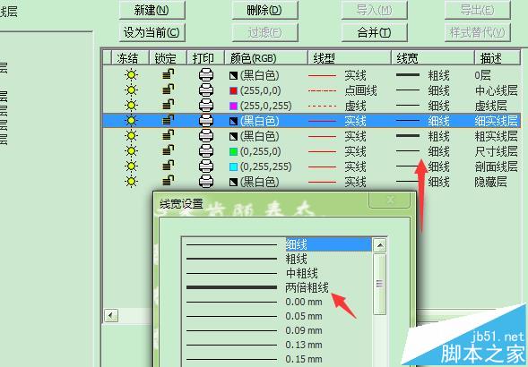
Task: Click the line width list scrollbar thumb
Action: (x=380, y=285)
